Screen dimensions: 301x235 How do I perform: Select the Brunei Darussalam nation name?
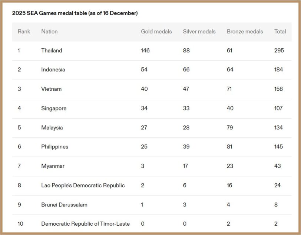click(x=64, y=205)
